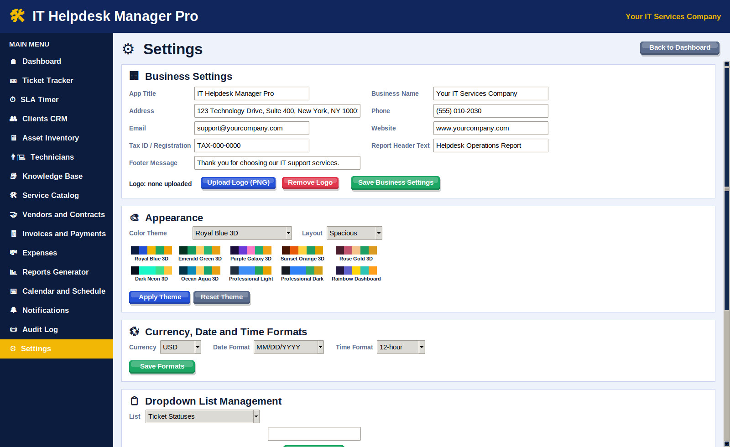
Task: Open the Date Format dropdown
Action: [288, 347]
